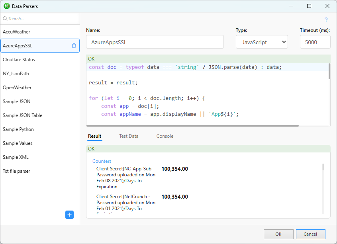Select the OpenWeather parser

click(40, 88)
